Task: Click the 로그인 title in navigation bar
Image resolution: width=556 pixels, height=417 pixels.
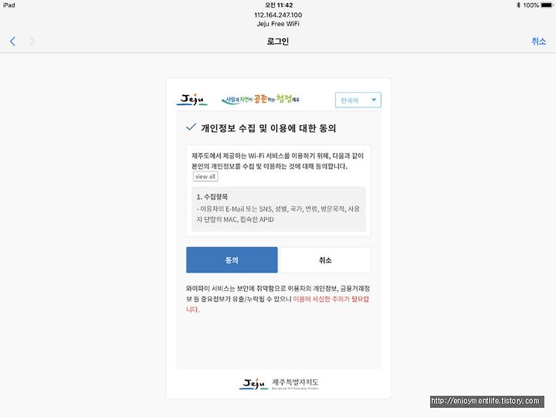Action: click(278, 41)
